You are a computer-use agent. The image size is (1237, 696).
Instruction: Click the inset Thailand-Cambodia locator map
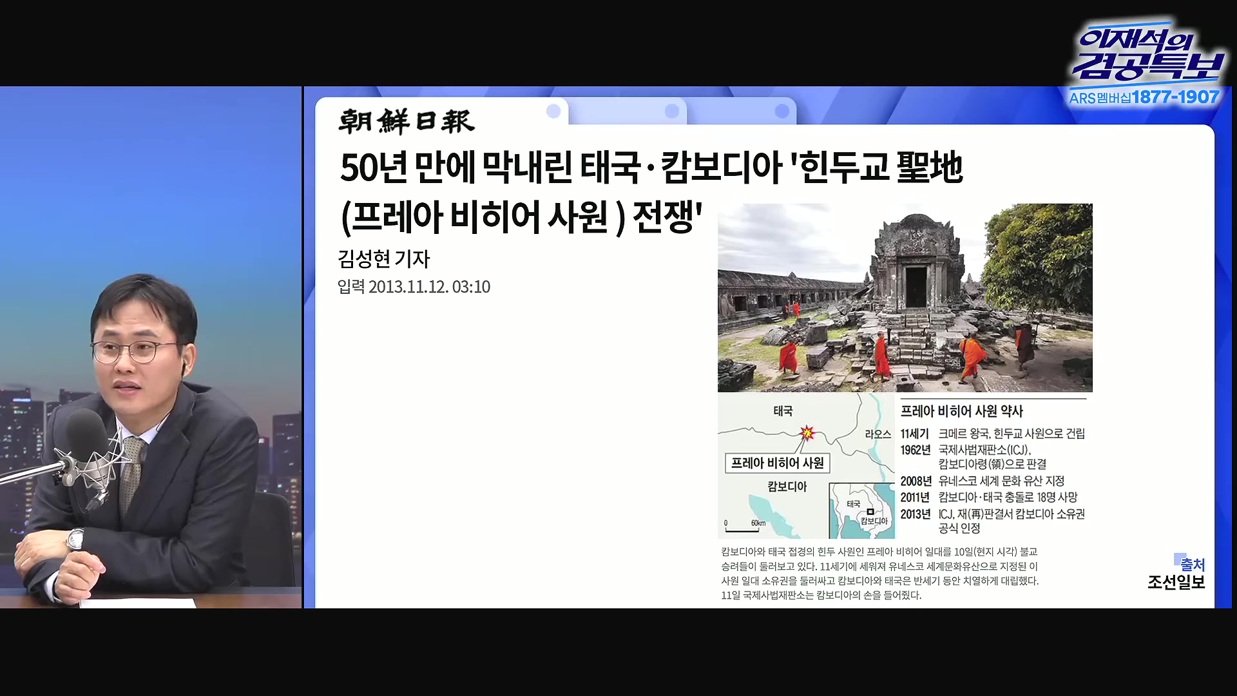[861, 510]
